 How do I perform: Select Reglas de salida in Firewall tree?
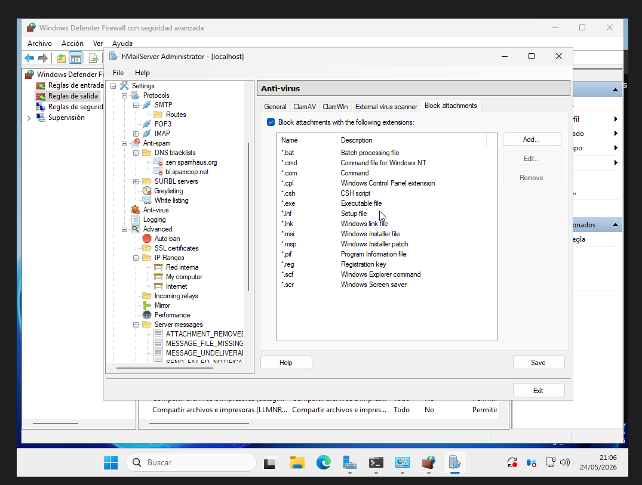73,96
